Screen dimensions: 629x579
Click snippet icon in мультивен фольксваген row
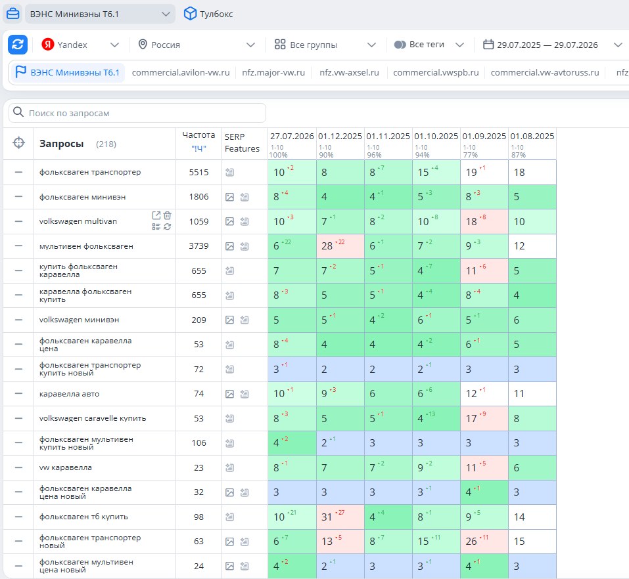pos(245,246)
